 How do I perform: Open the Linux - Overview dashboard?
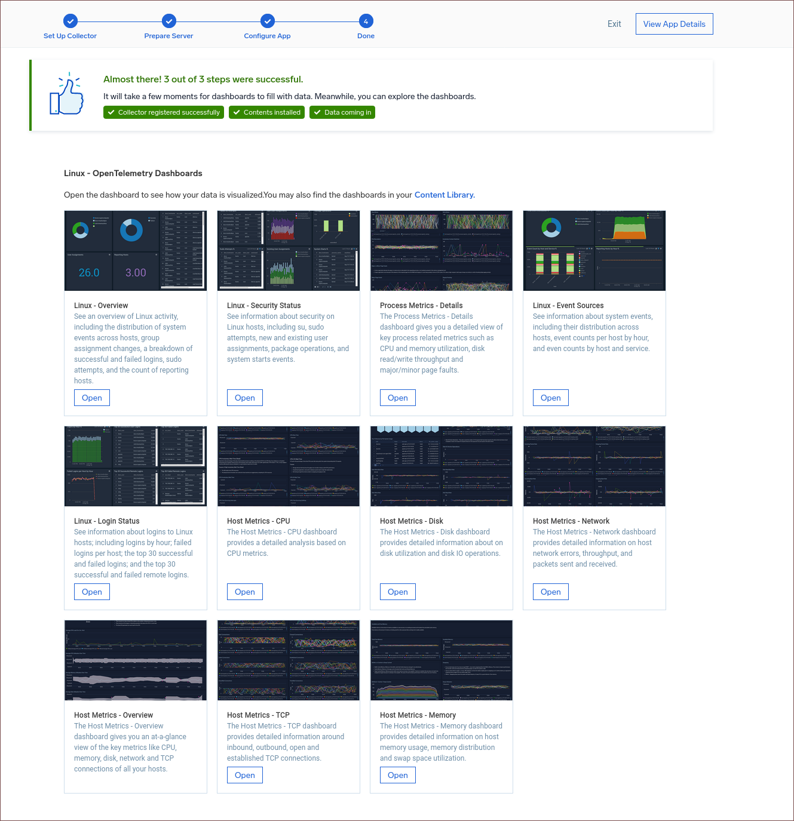[92, 398]
